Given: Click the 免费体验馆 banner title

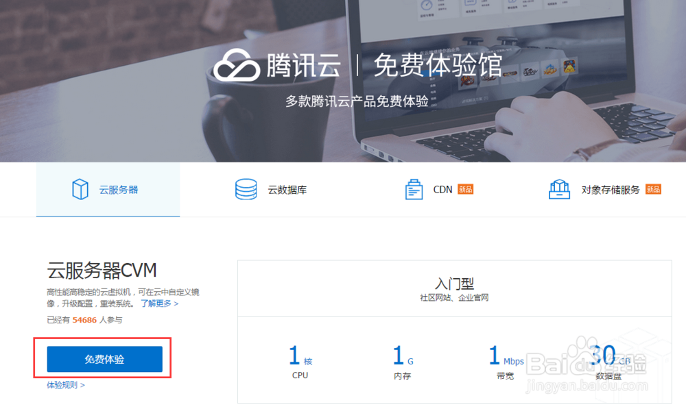Looking at the screenshot, I should pos(438,66).
